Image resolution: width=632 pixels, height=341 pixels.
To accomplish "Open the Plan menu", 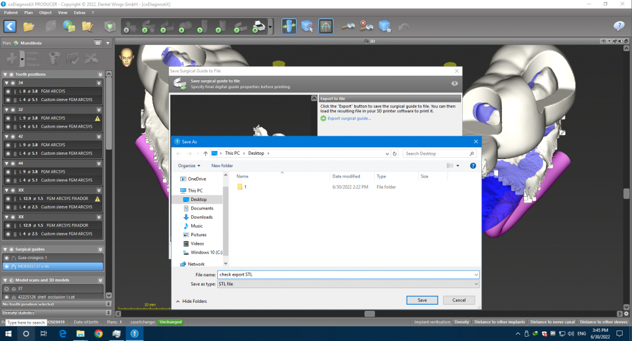I will tap(28, 12).
